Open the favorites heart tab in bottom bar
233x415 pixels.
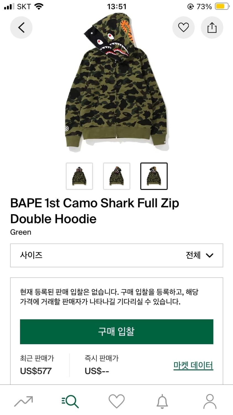[117, 401]
